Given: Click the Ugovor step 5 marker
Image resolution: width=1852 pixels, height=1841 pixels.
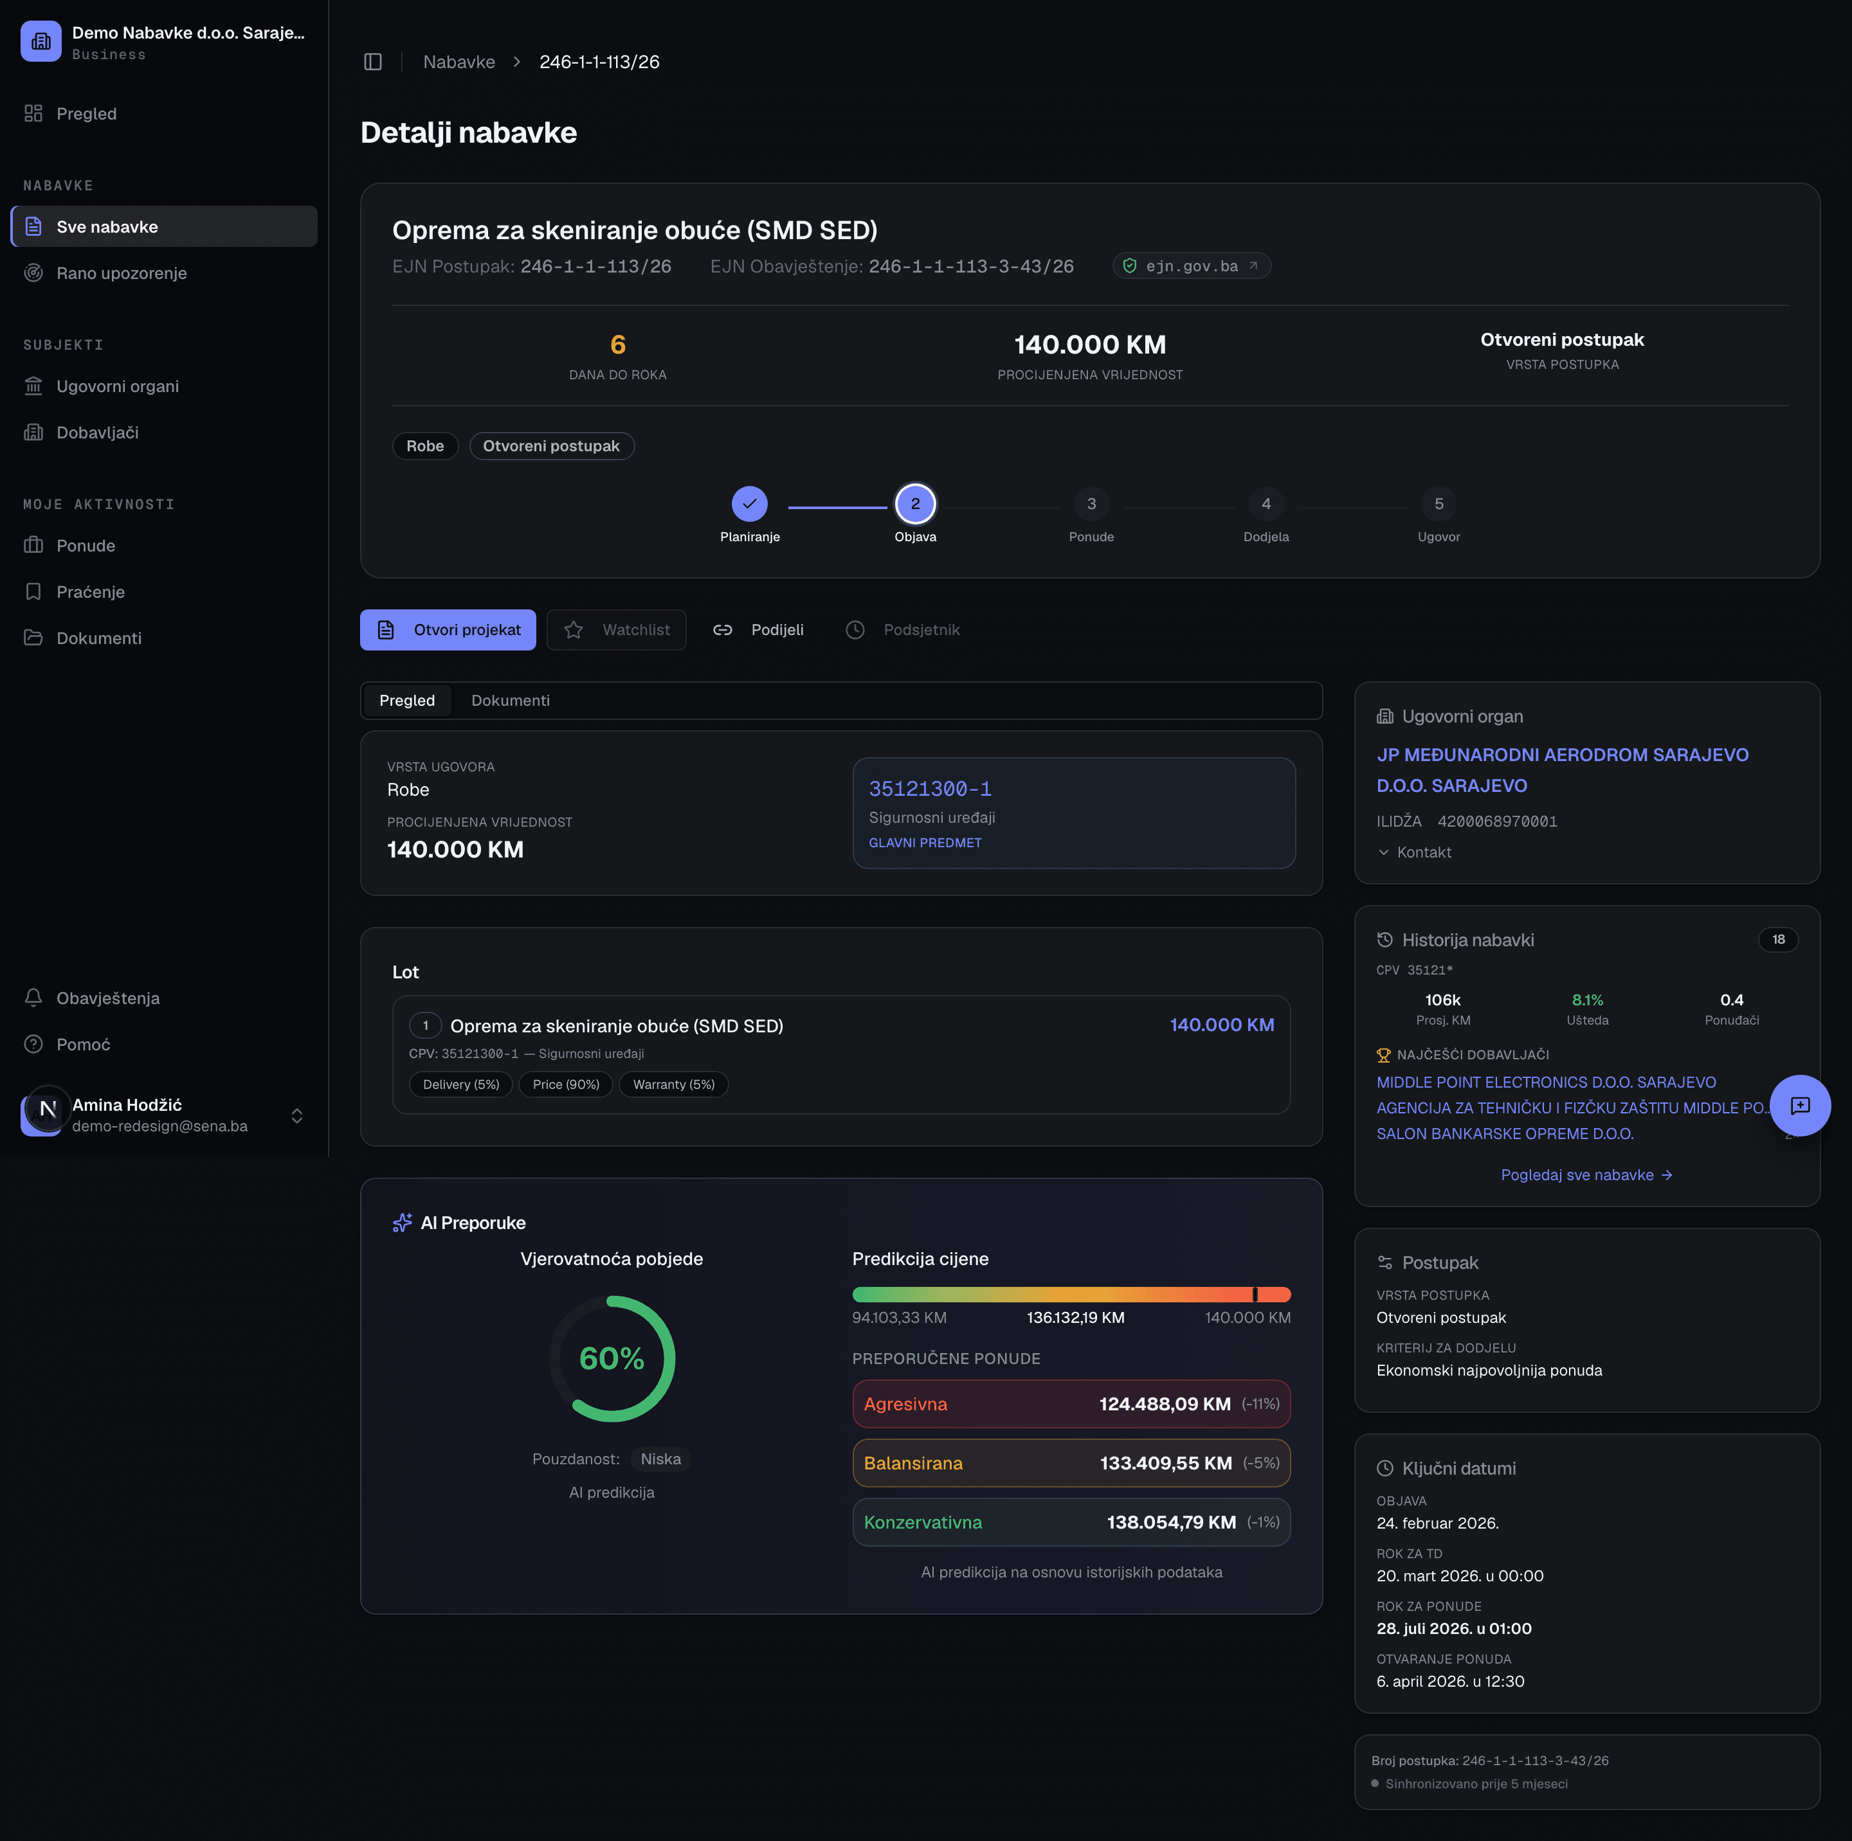Looking at the screenshot, I should pos(1439,503).
